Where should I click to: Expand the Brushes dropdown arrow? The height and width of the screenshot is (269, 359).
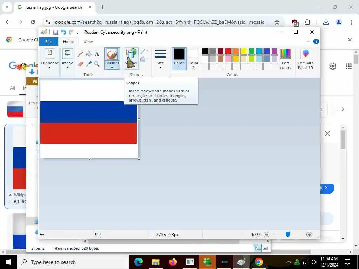pyautogui.click(x=112, y=68)
